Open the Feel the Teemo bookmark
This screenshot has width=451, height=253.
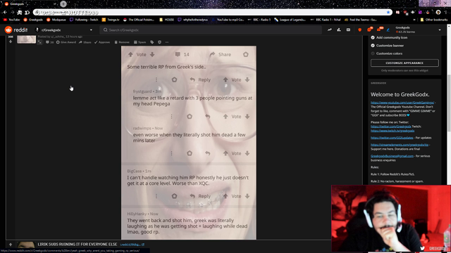[x=360, y=20]
